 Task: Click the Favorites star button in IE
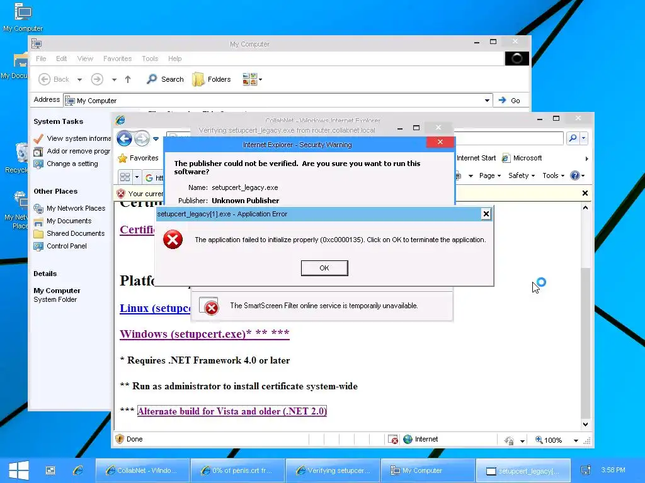(x=138, y=158)
